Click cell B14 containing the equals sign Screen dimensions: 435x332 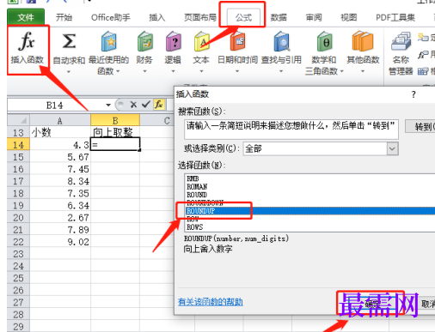click(115, 145)
